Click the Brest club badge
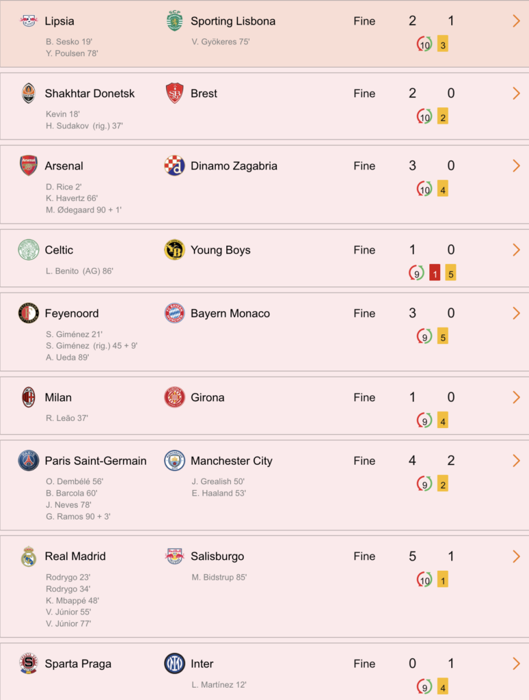 174,93
